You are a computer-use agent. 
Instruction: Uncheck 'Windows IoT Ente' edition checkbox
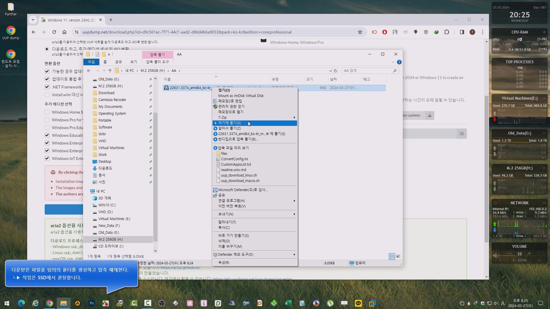coord(47,159)
